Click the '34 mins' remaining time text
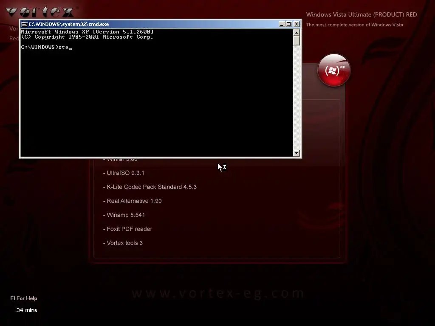Image resolution: width=435 pixels, height=326 pixels. [x=27, y=310]
